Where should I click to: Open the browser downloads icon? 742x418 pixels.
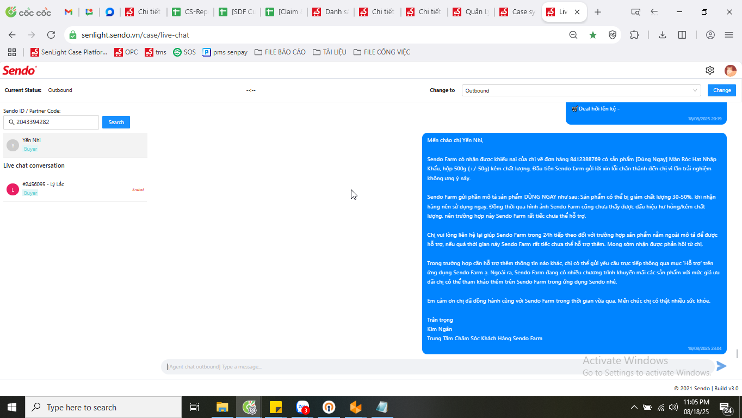pyautogui.click(x=662, y=35)
